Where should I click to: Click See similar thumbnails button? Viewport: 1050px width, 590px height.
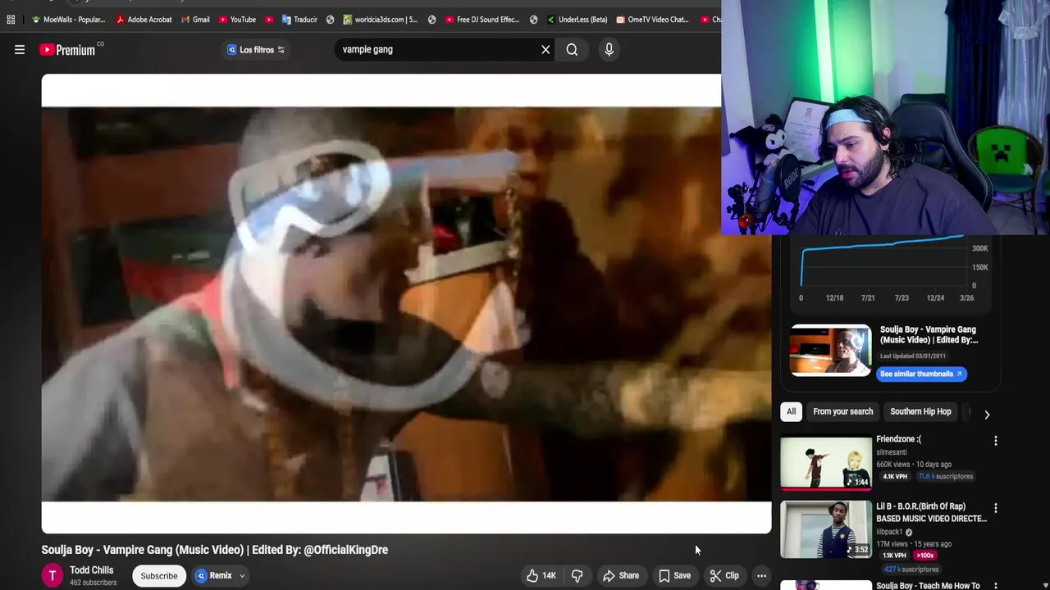click(921, 374)
